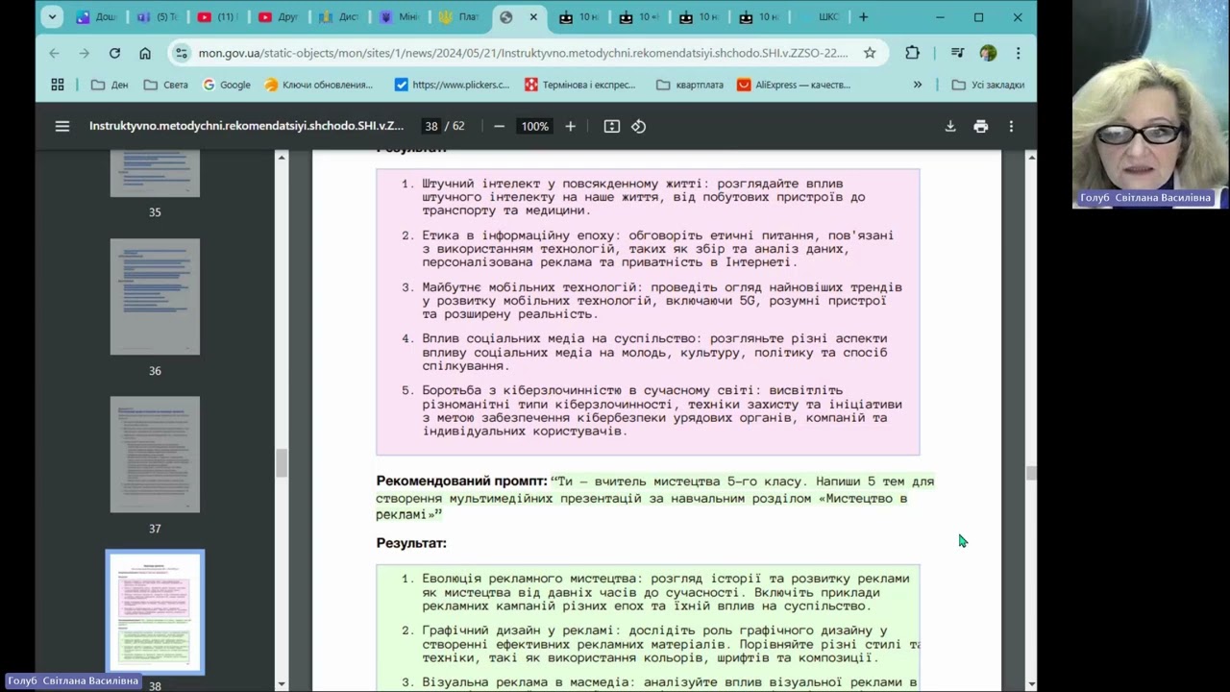1230x692 pixels.
Task: Open the Chrome profile avatar
Action: (x=988, y=53)
